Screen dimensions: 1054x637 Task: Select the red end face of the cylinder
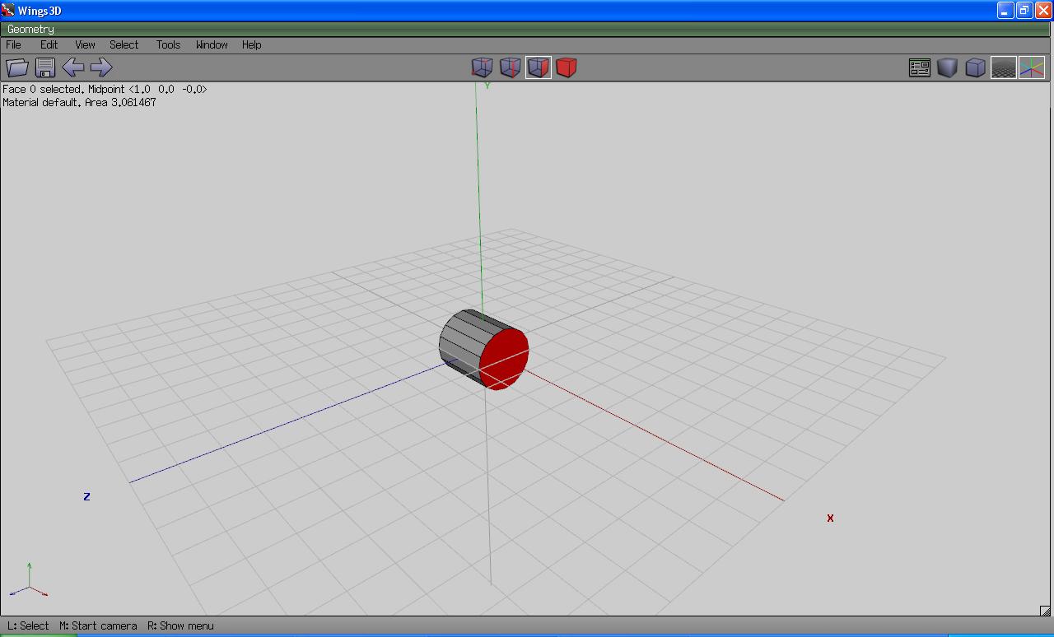(504, 359)
